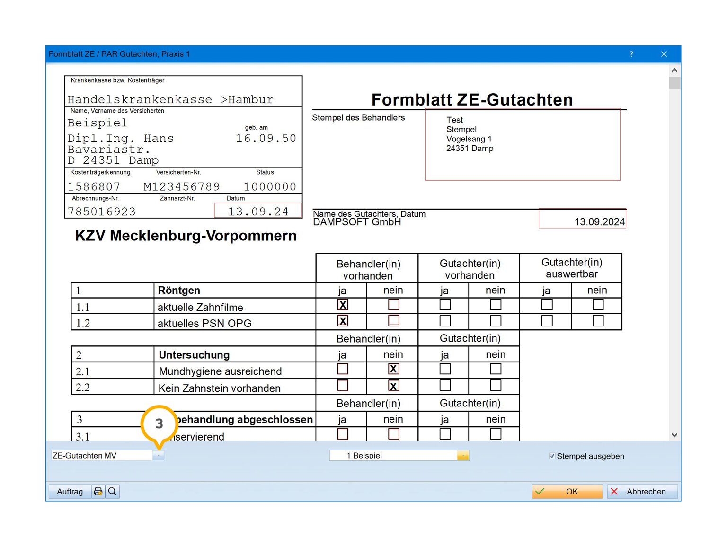Click the KZV Mecklenburg-Vorpommern heading
Viewport: 727px width, 547px height.
pyautogui.click(x=186, y=236)
